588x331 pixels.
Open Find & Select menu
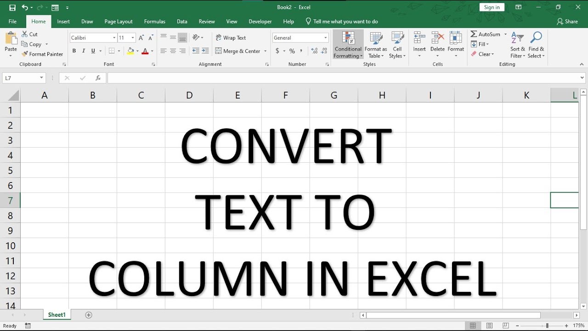tap(536, 45)
